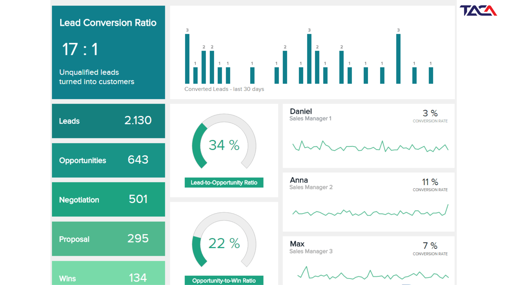Viewport: 507px width, 285px height.
Task: Open the Proposal 295 tile
Action: [x=108, y=239]
